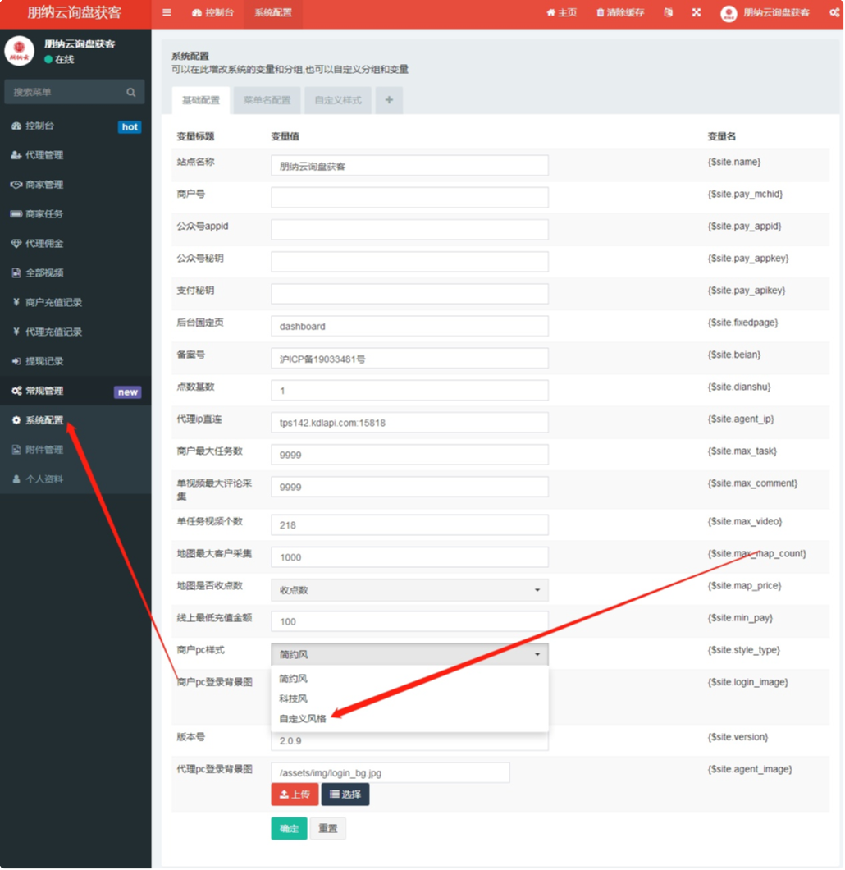Focus the 商户号 input field
845x870 pixels.
pos(409,198)
